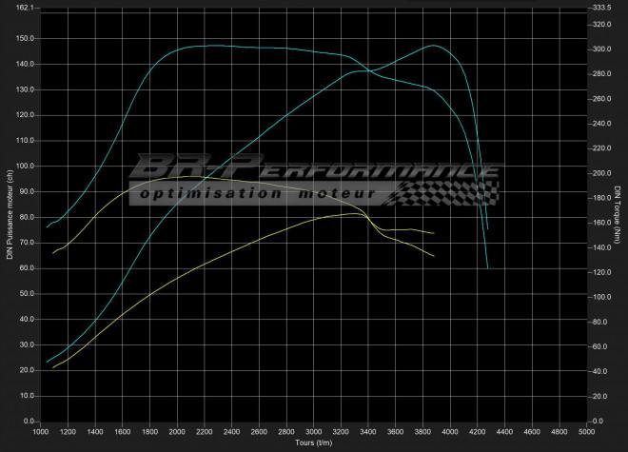Click the cyan power curve peak near 3900 rpm
Image resolution: width=628 pixels, height=452 pixels.
(433, 45)
